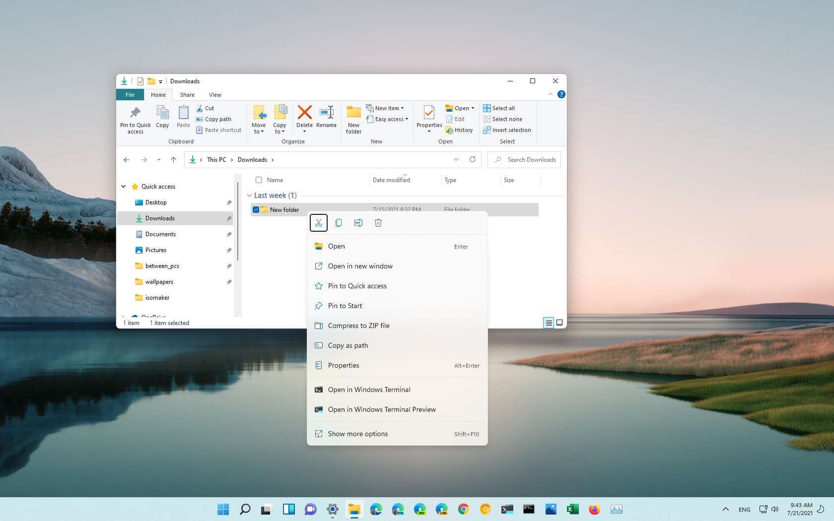Click the Rename icon in context menu

358,223
